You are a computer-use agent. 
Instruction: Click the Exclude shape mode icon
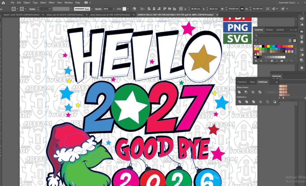(x=260, y=92)
